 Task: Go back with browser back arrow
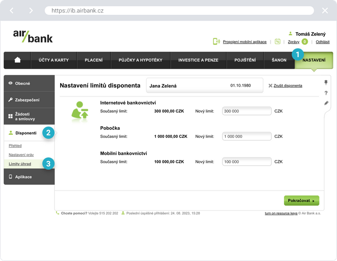(x=12, y=10)
